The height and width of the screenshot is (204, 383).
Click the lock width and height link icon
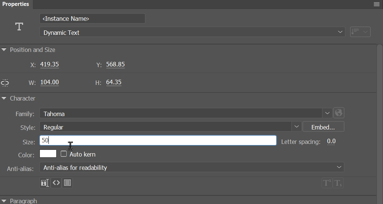(5, 83)
